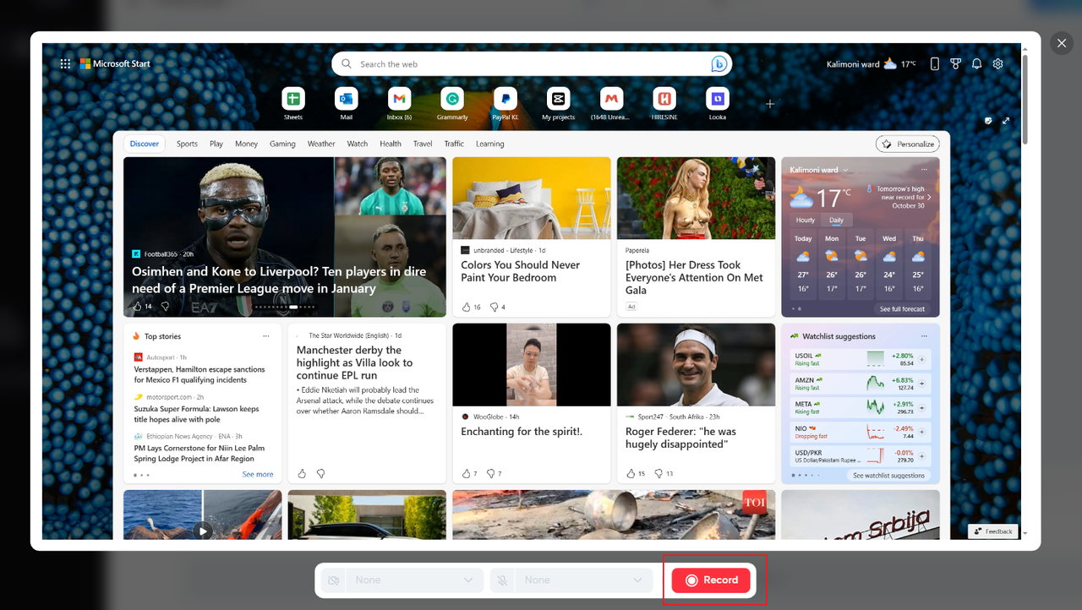The width and height of the screenshot is (1082, 610).
Task: Open the Settings gear
Action: pos(997,63)
